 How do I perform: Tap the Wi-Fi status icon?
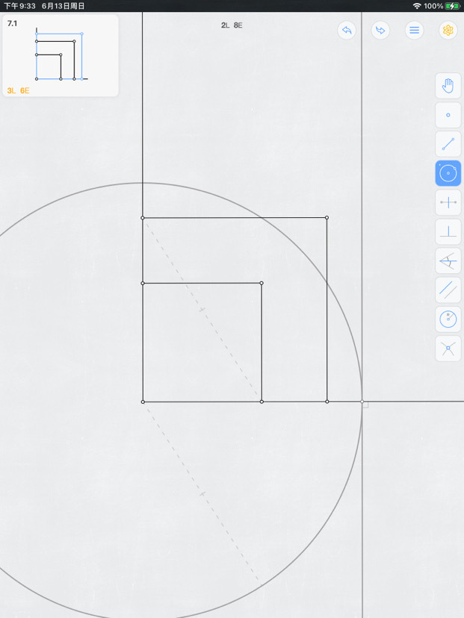click(417, 6)
